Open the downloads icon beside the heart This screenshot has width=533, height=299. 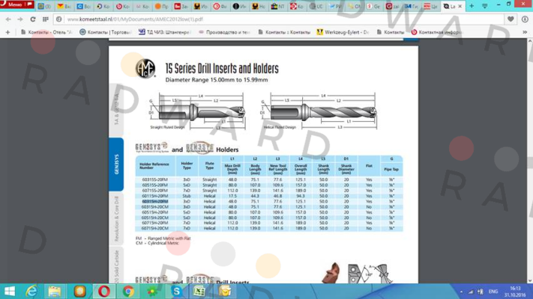click(525, 19)
